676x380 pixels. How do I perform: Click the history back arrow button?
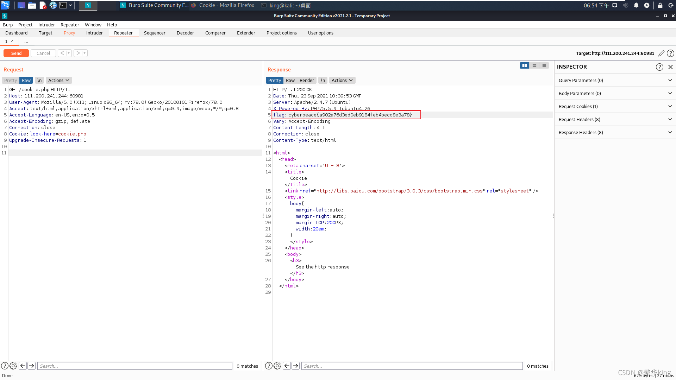click(62, 53)
